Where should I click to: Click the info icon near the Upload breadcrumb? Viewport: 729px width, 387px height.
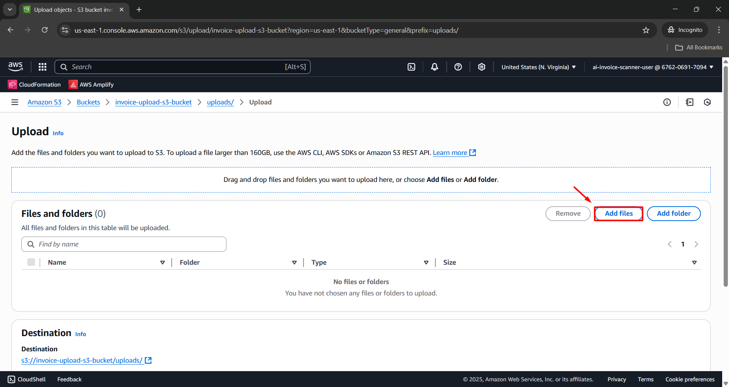click(667, 102)
